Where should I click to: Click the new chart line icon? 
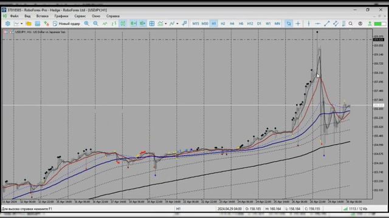(16, 24)
